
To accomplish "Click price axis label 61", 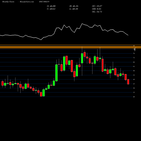I will (x=134, y=67).
